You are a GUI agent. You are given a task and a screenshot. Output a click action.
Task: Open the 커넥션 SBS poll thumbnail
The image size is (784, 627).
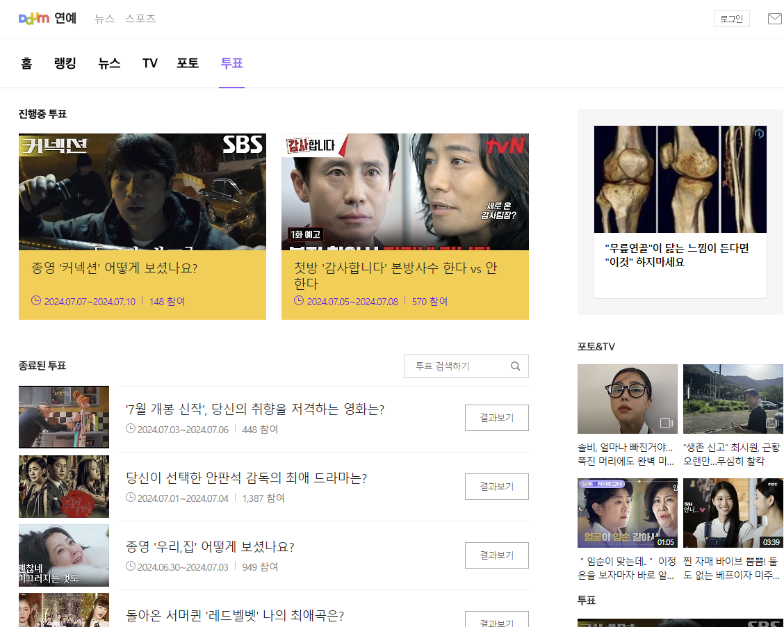pos(142,191)
